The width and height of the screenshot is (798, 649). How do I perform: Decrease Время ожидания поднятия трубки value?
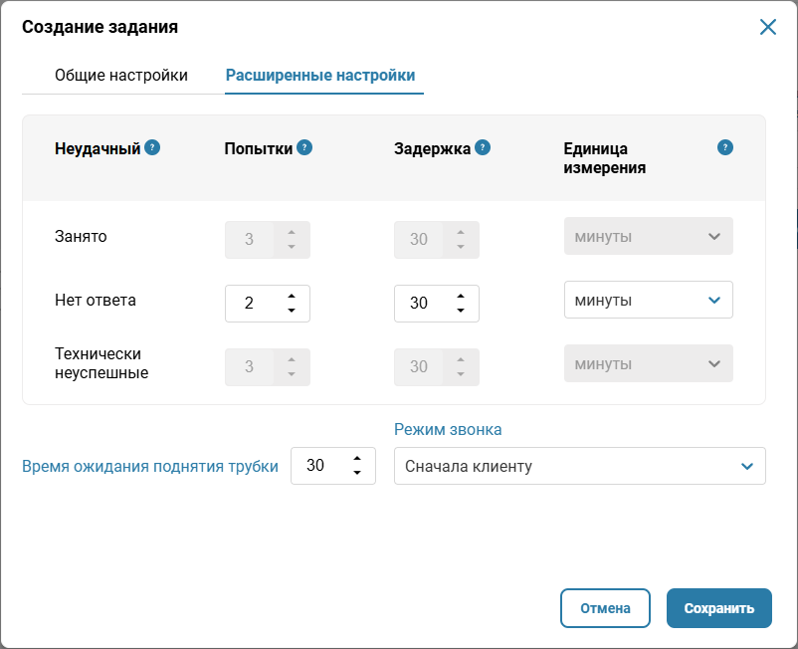[357, 473]
